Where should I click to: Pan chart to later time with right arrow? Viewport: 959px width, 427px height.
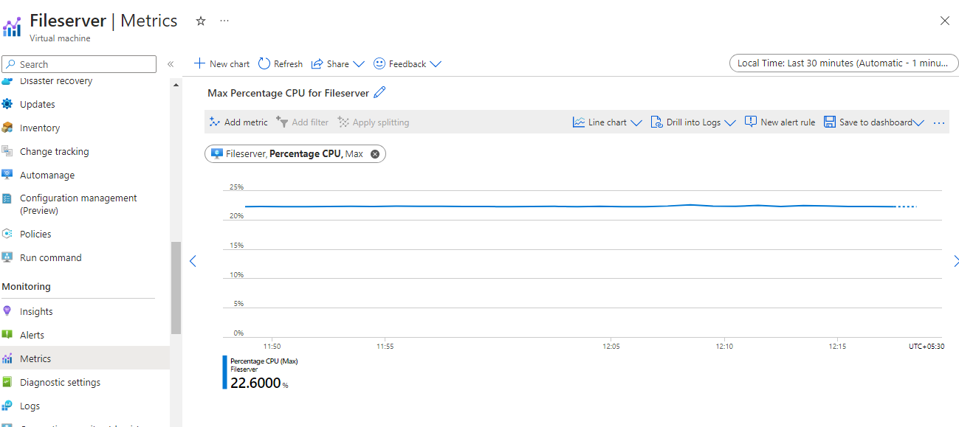coord(955,261)
